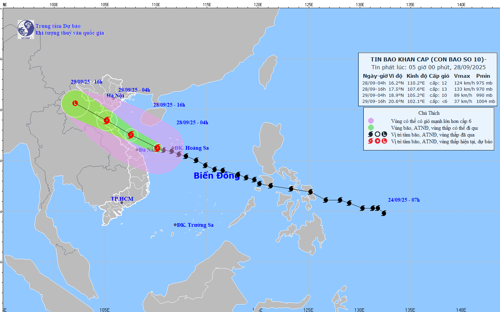Click the 'TP.HCM' city label
The width and height of the screenshot is (500, 312).
122,199
